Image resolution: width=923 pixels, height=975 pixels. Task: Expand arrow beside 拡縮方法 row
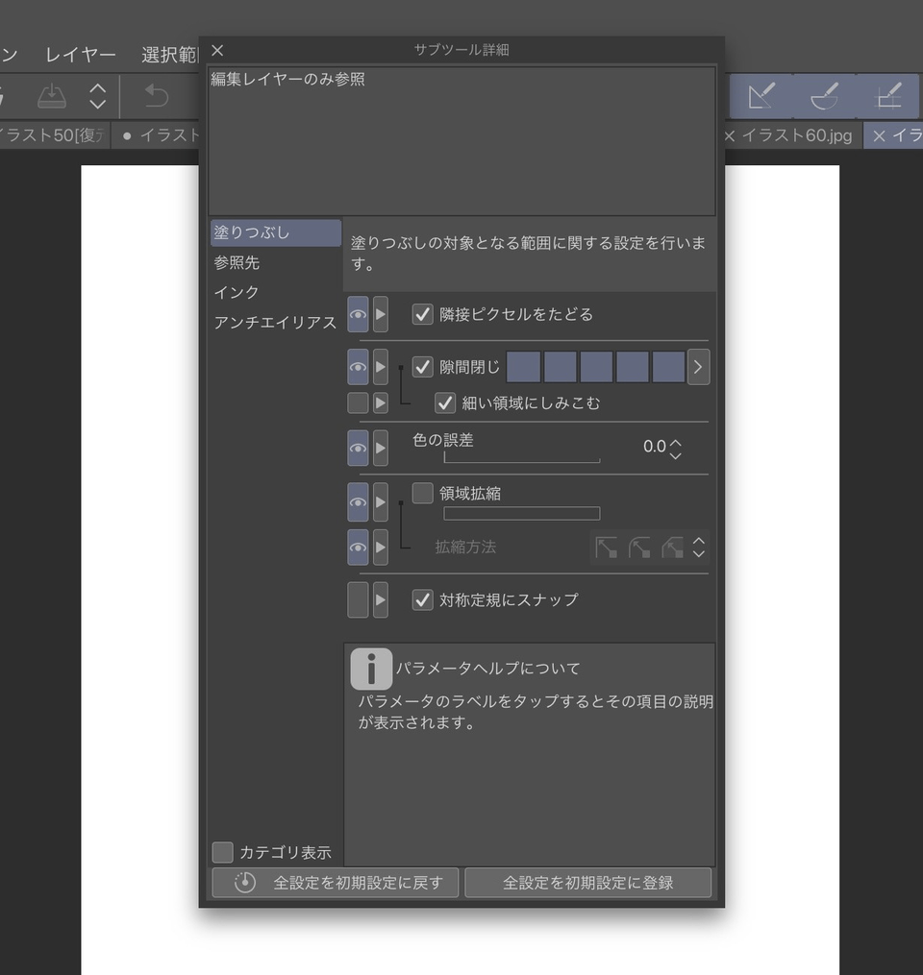[381, 548]
